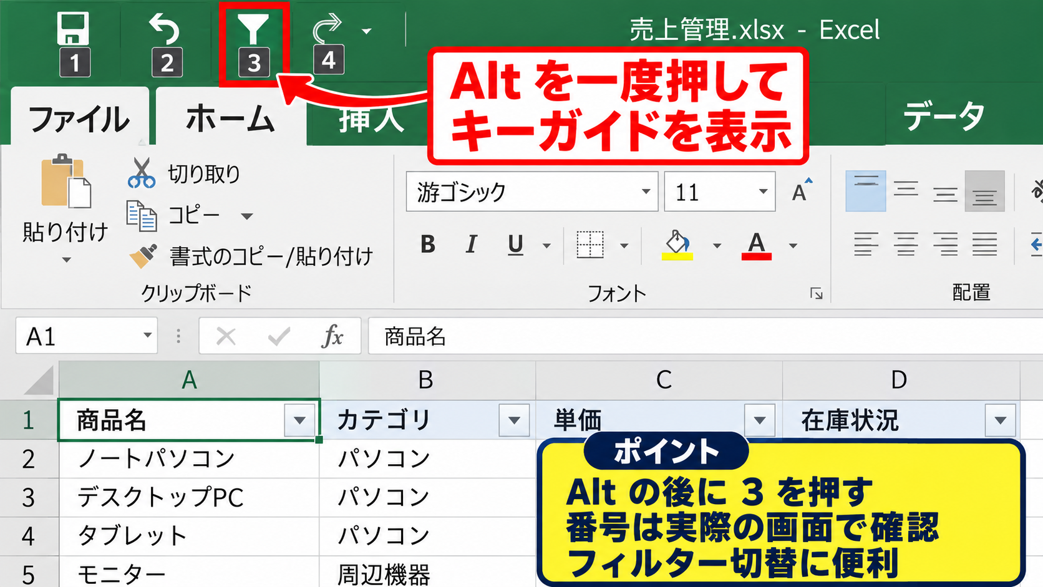Screen dimensions: 1043x587
Task: Open the カテゴリ column filter dropdown
Action: 514,420
